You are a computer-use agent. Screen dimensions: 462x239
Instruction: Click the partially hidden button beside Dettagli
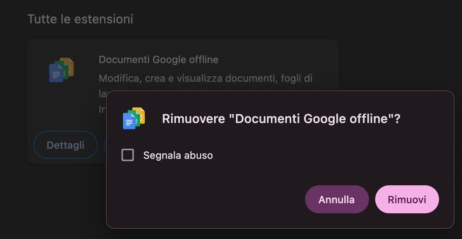click(105, 144)
